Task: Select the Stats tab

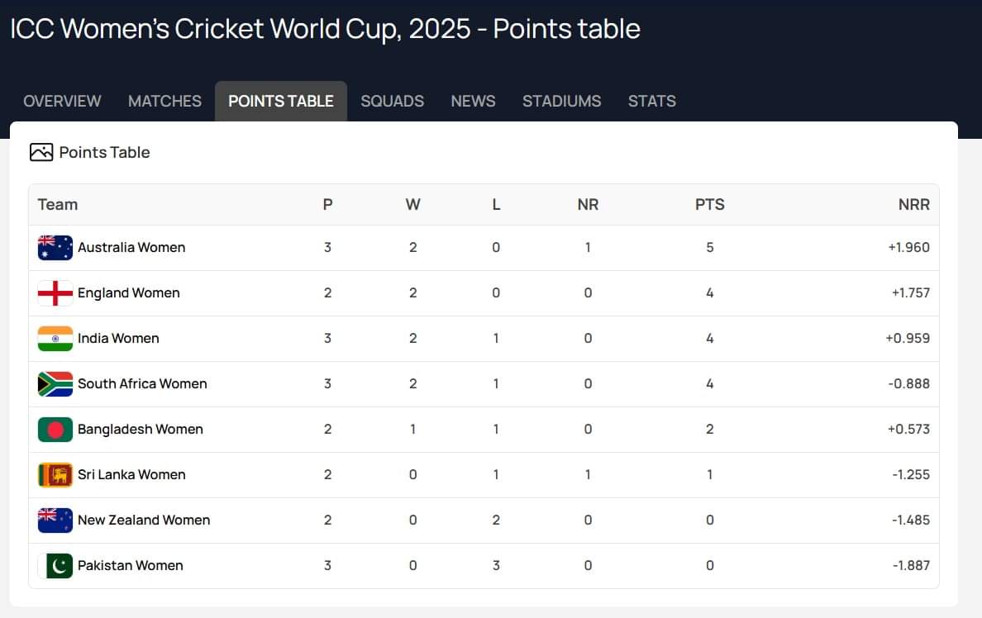Action: tap(651, 101)
